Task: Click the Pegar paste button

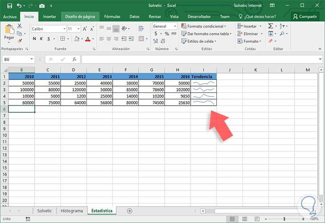Action: tap(9, 33)
